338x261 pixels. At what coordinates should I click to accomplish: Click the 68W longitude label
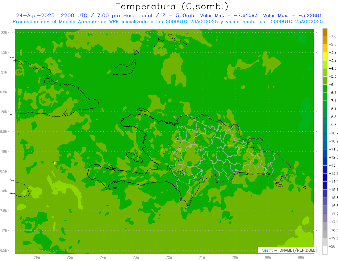pyautogui.click(x=301, y=257)
